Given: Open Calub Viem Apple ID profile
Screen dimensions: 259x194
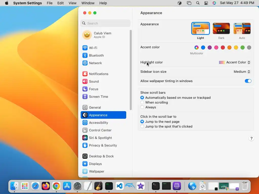Looking at the screenshot, I should tap(103, 35).
